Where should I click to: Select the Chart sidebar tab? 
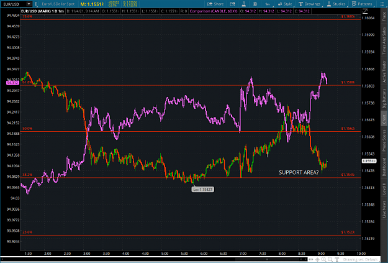384,119
